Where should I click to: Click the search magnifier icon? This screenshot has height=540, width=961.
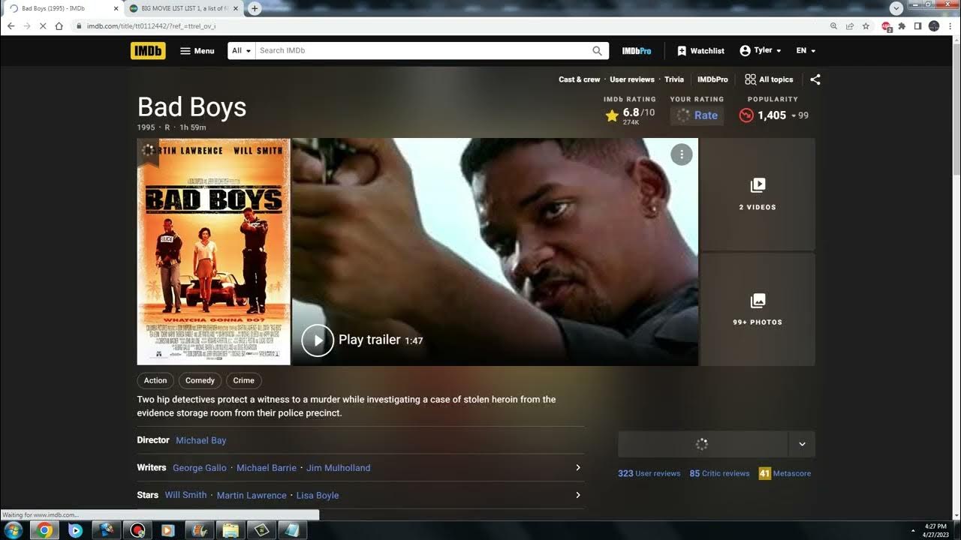coord(598,51)
